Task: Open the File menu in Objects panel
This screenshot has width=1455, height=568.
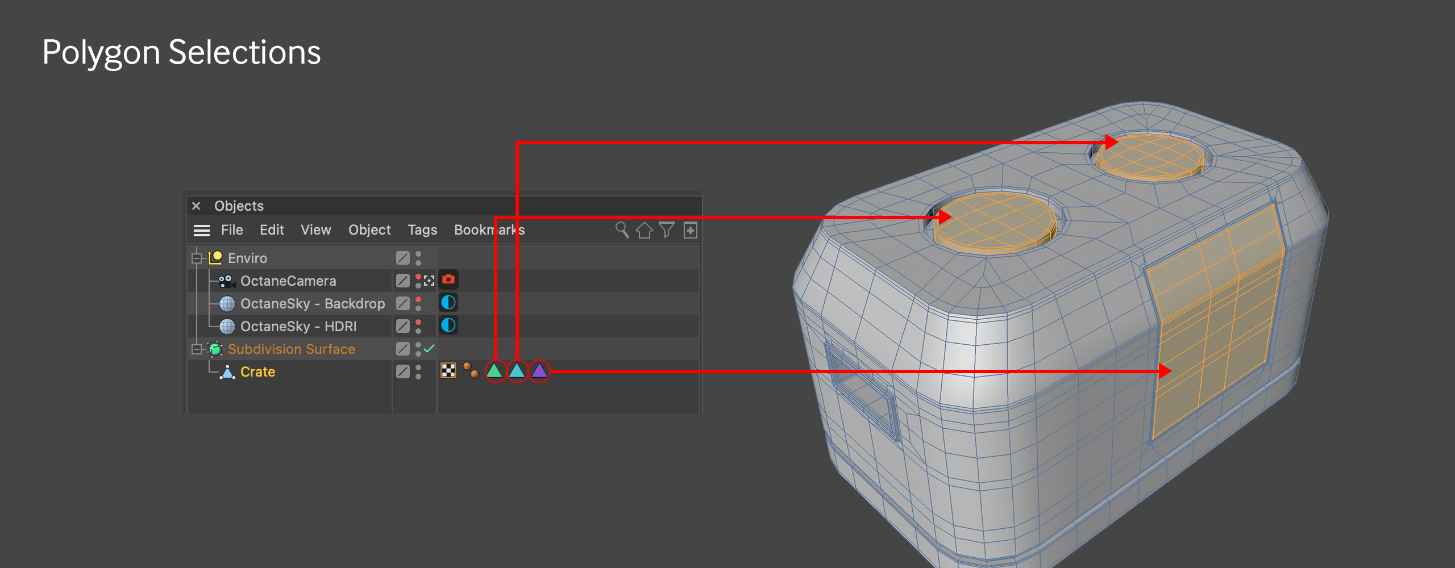Action: pyautogui.click(x=231, y=230)
